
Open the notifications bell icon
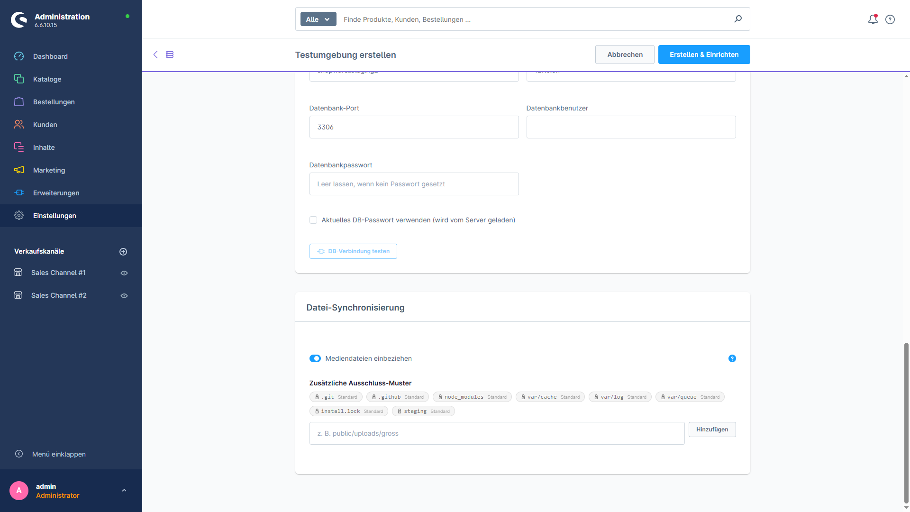[873, 19]
